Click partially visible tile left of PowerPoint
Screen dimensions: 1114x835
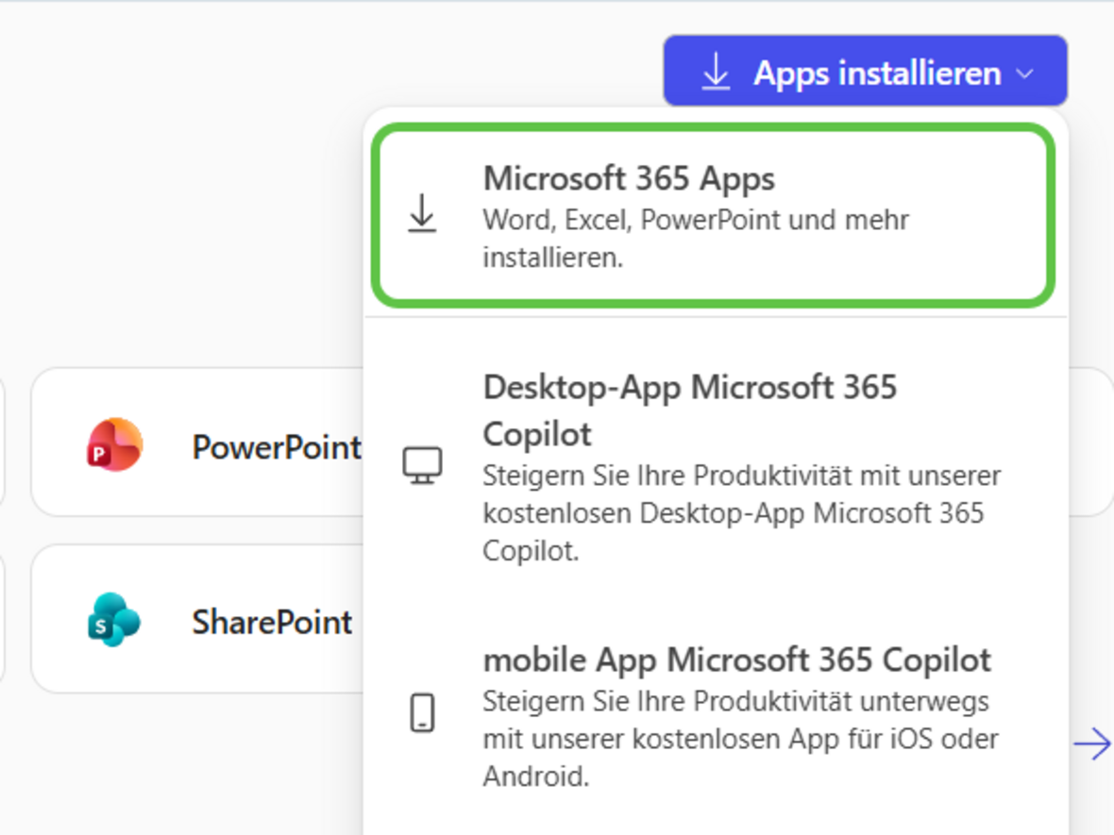(x=2, y=442)
